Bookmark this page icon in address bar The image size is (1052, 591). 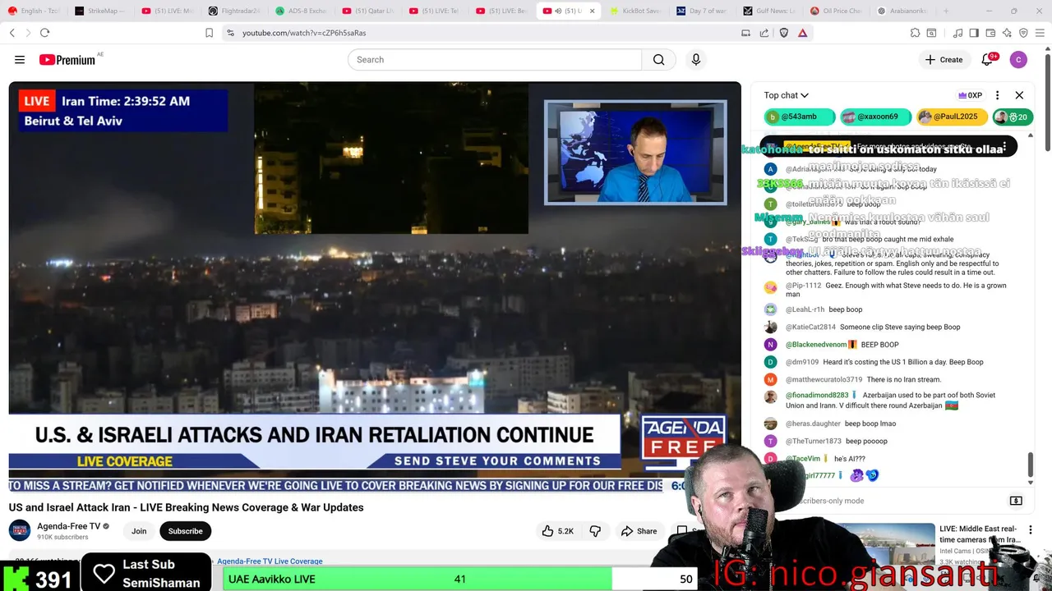pyautogui.click(x=209, y=33)
